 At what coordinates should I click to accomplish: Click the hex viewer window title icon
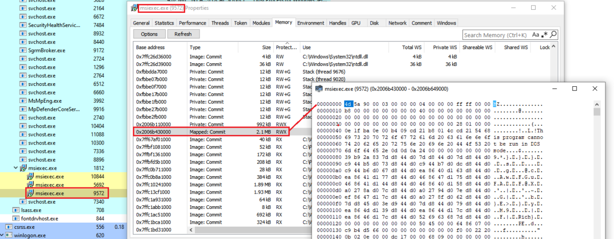coord(319,89)
